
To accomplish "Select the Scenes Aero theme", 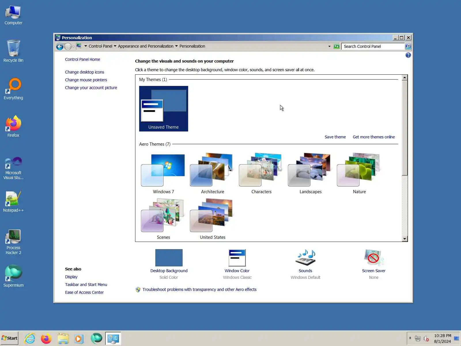I will [163, 219].
